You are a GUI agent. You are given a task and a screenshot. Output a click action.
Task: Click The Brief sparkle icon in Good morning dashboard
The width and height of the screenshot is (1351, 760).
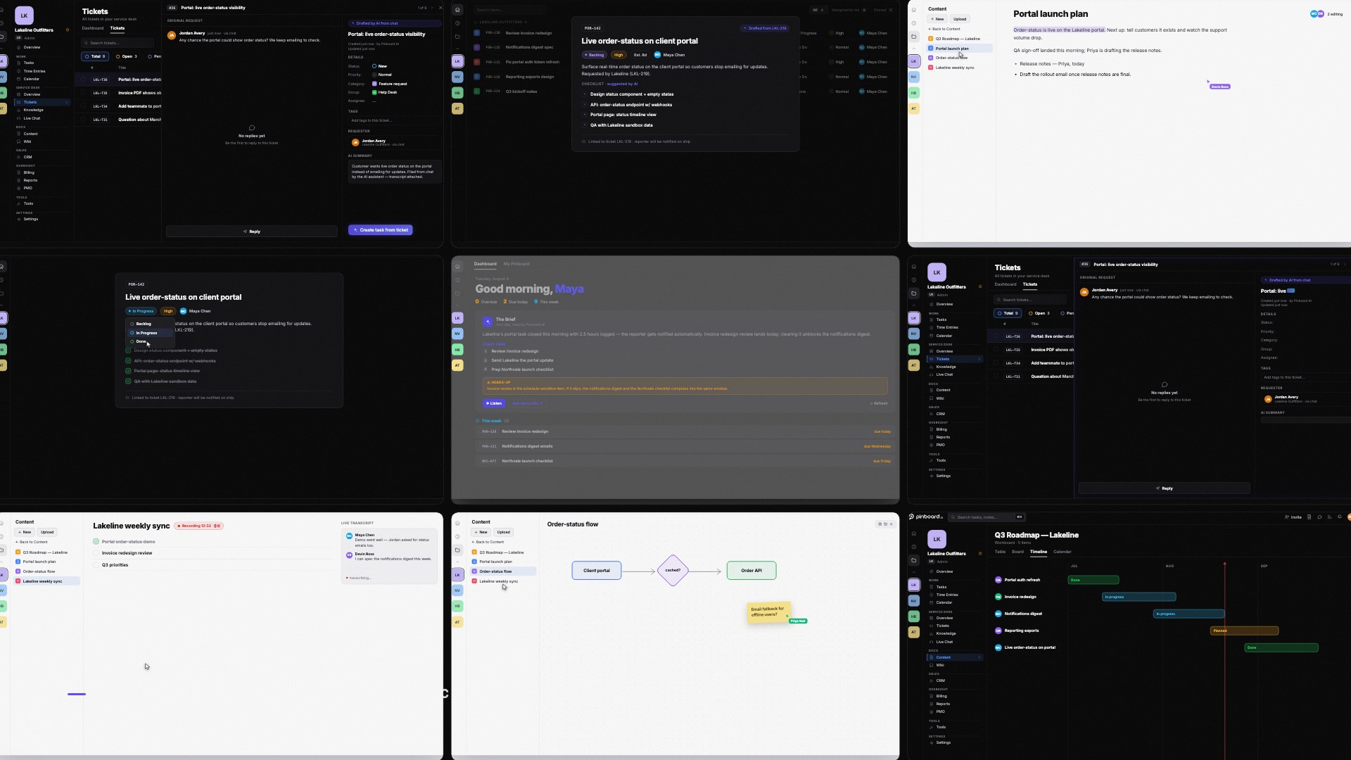pos(488,322)
